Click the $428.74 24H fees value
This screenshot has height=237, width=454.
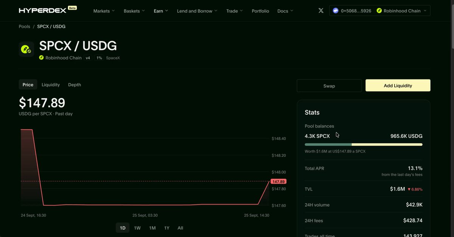(412, 220)
